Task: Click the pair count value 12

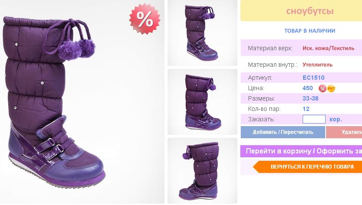Action: click(x=306, y=109)
